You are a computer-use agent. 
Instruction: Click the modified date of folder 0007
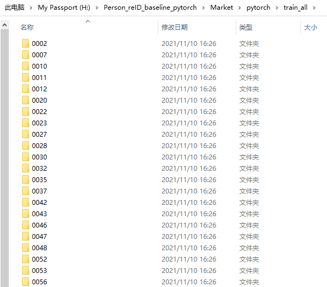(x=189, y=55)
